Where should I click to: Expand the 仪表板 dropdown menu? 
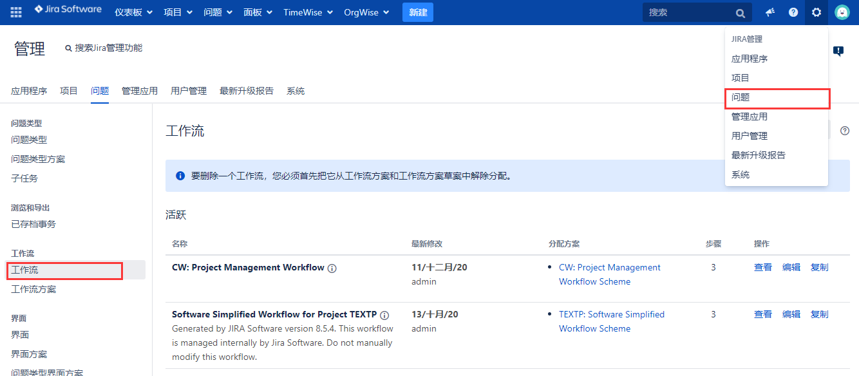tap(133, 12)
